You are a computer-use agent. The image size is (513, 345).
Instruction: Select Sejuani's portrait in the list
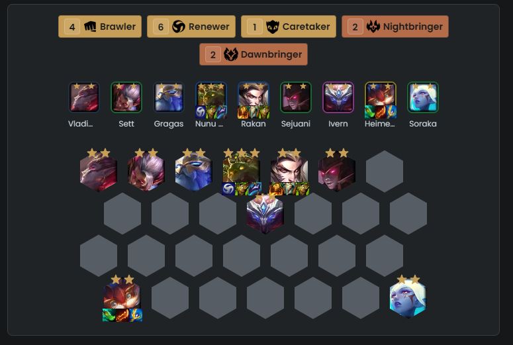pyautogui.click(x=296, y=97)
